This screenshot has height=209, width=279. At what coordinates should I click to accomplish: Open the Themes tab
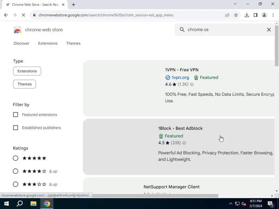[x=73, y=43]
